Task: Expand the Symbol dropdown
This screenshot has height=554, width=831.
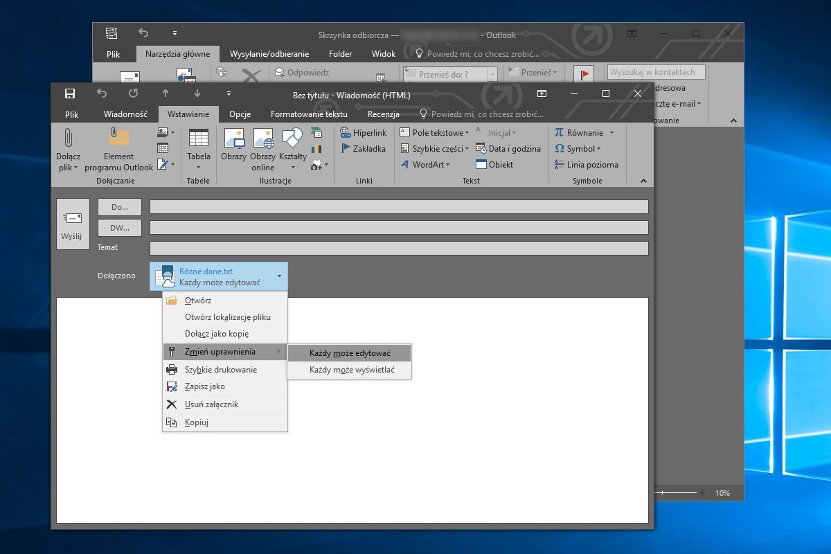Action: pyautogui.click(x=598, y=149)
